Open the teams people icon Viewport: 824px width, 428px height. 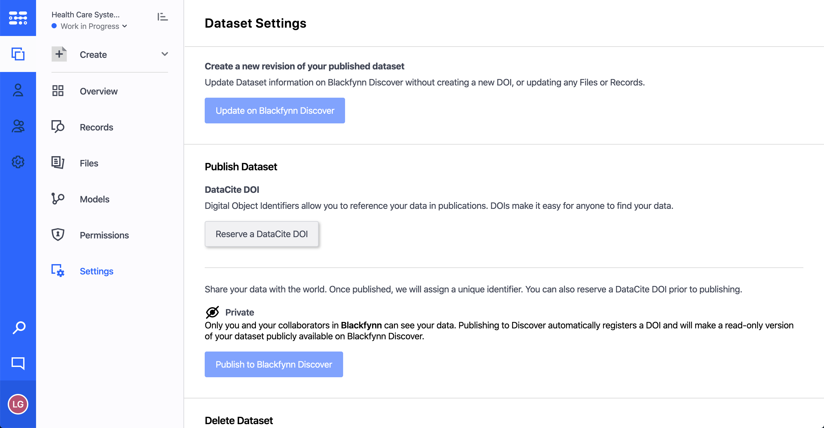[x=18, y=126]
